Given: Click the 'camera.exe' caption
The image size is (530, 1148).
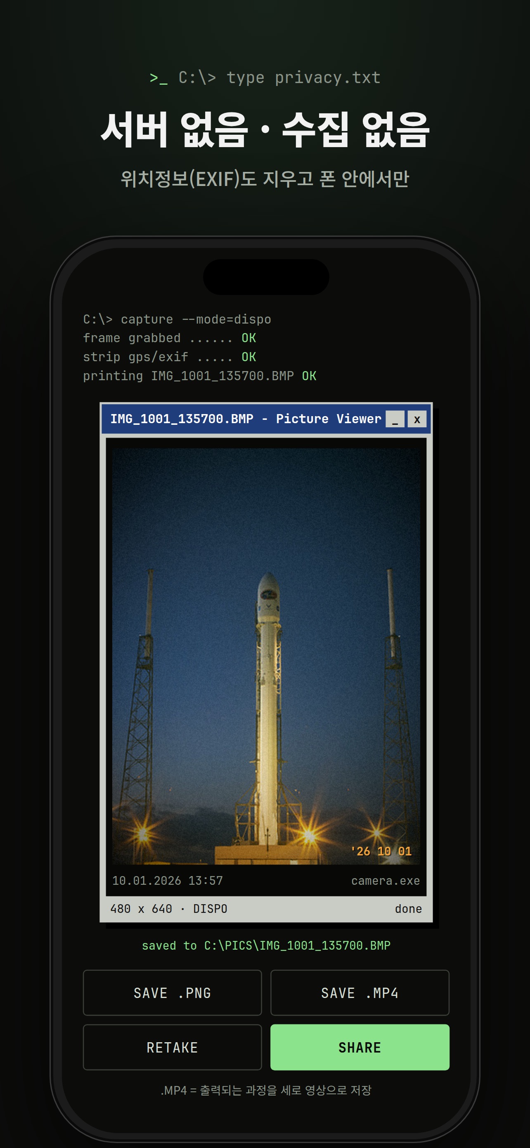Looking at the screenshot, I should tap(386, 881).
